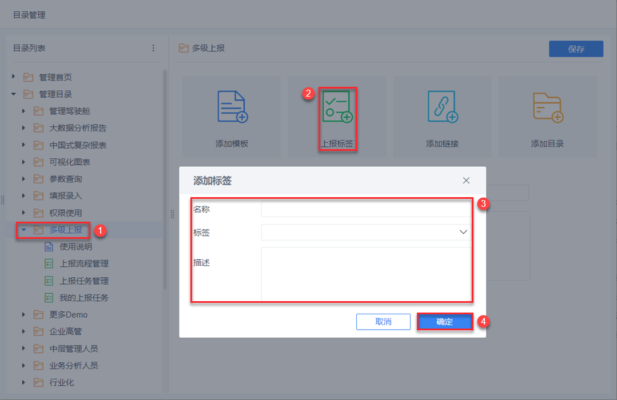Focus the 描述 text area

tap(366, 274)
